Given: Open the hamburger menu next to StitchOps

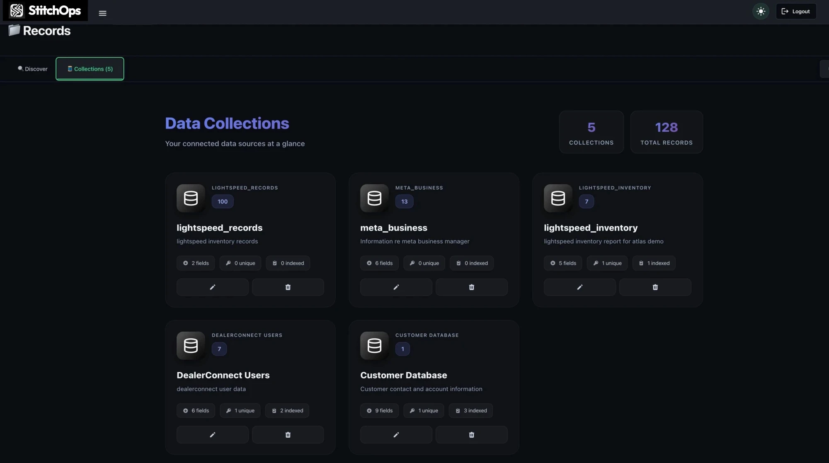Looking at the screenshot, I should point(102,13).
